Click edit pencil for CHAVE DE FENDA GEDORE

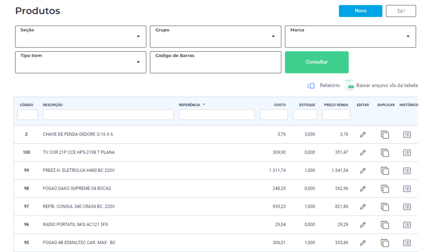(x=363, y=135)
